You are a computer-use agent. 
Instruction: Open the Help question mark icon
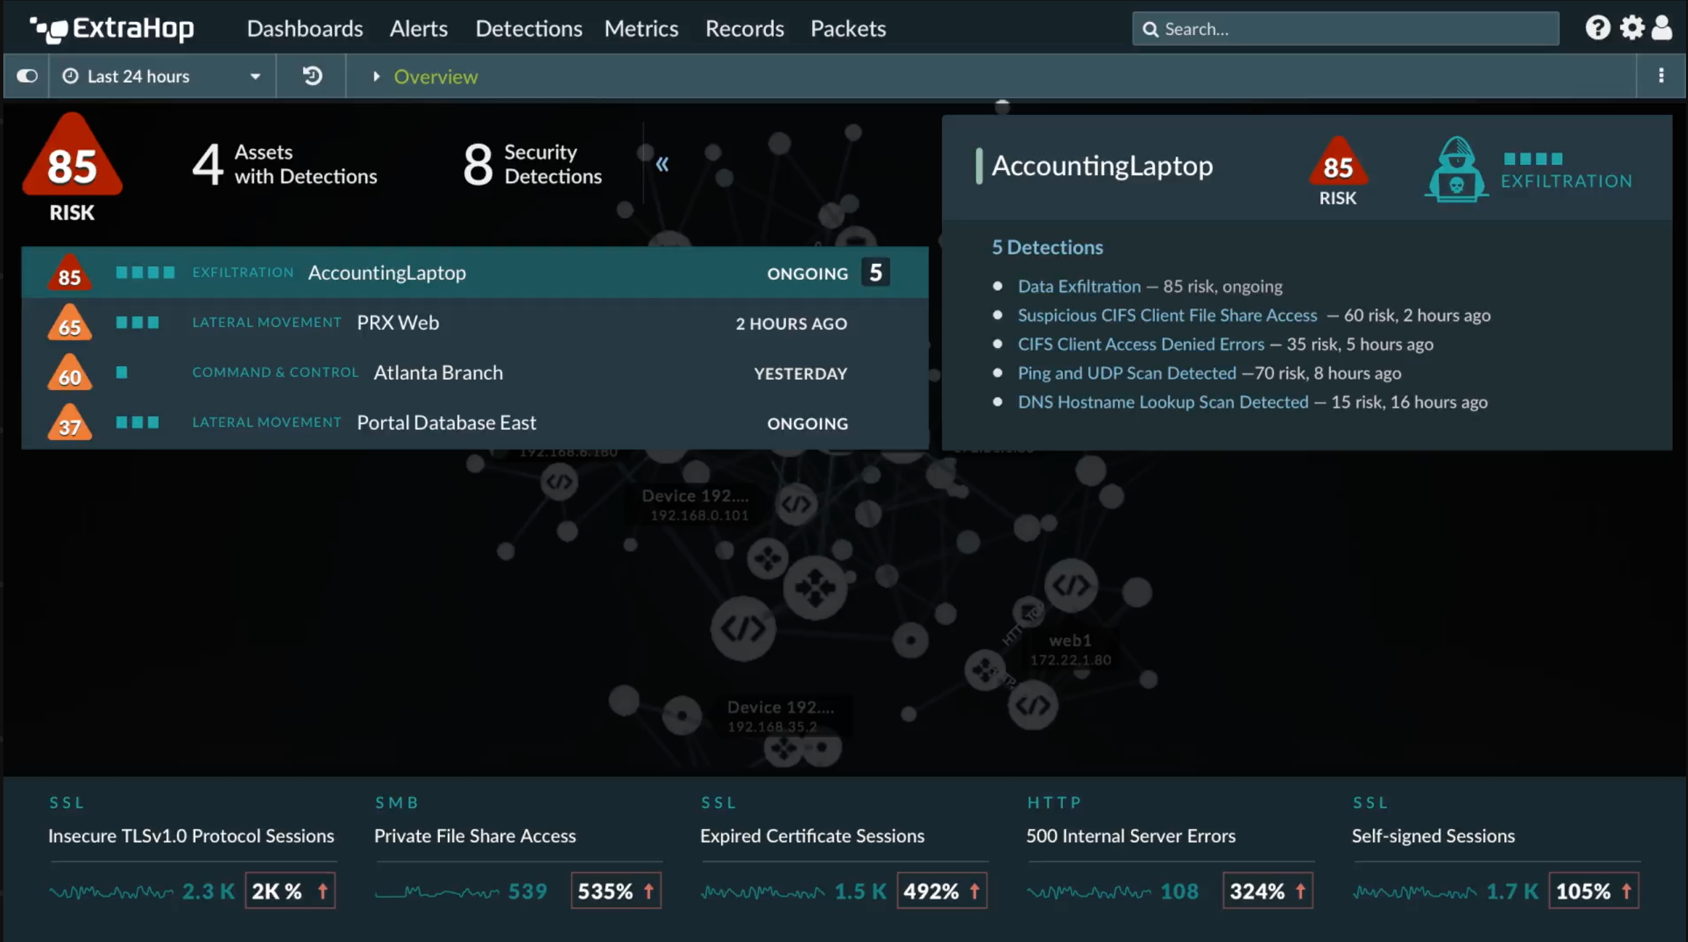tap(1597, 28)
